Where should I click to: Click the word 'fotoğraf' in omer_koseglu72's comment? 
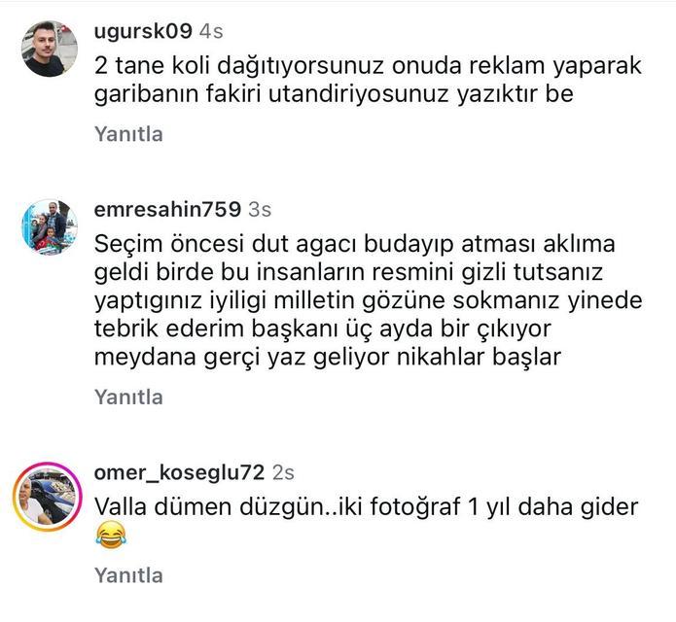point(414,507)
